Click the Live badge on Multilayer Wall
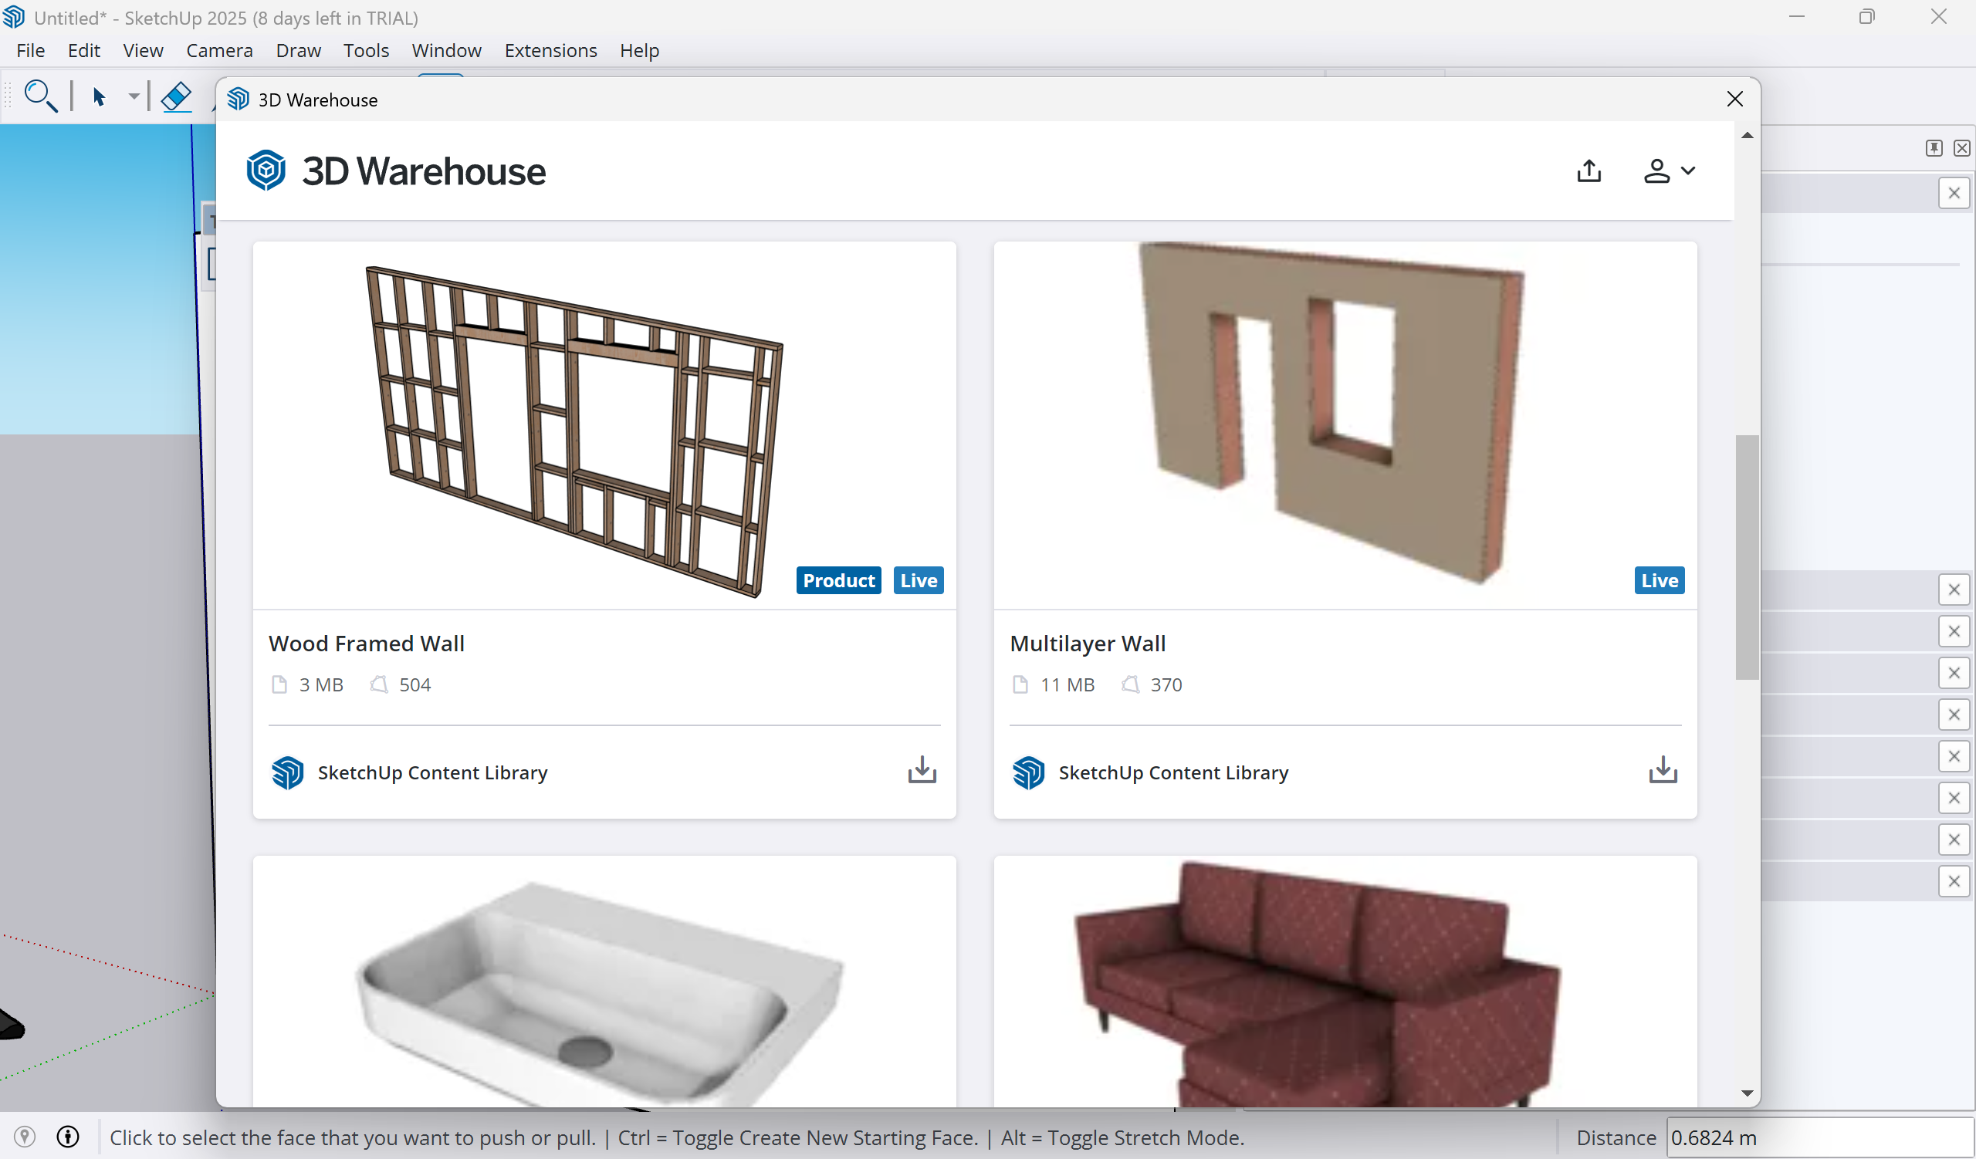 [x=1660, y=581]
